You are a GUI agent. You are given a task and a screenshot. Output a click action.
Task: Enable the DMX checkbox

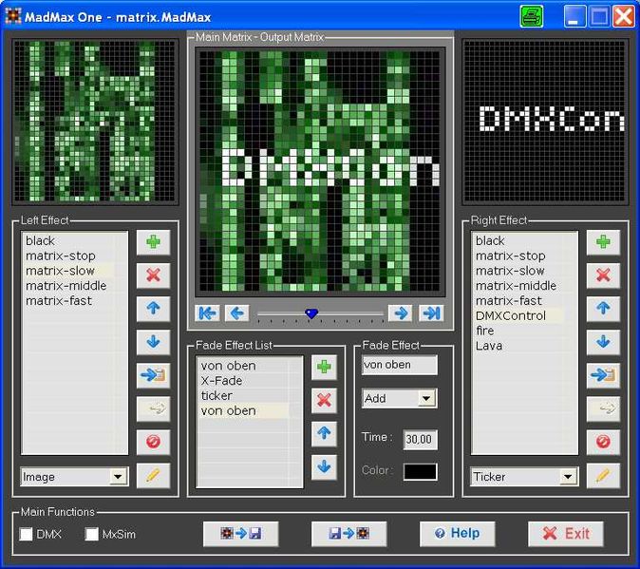click(x=27, y=535)
